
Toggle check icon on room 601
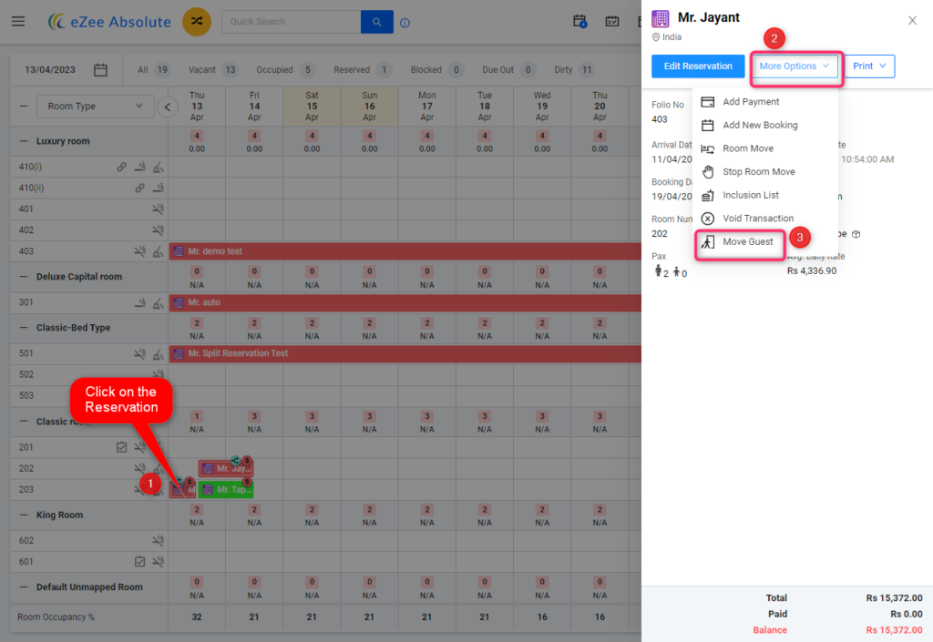point(139,562)
